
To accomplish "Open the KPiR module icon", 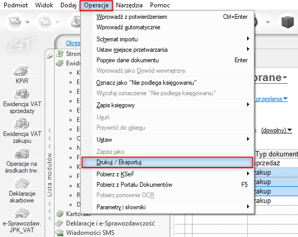I will click(x=22, y=71).
